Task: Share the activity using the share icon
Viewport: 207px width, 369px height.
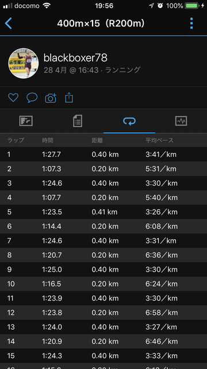Action: coord(69,97)
